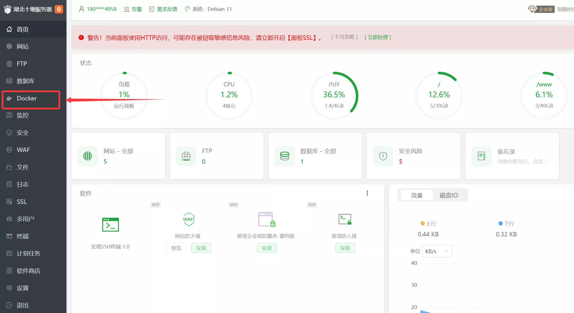Select the 流量 tab

pos(417,195)
